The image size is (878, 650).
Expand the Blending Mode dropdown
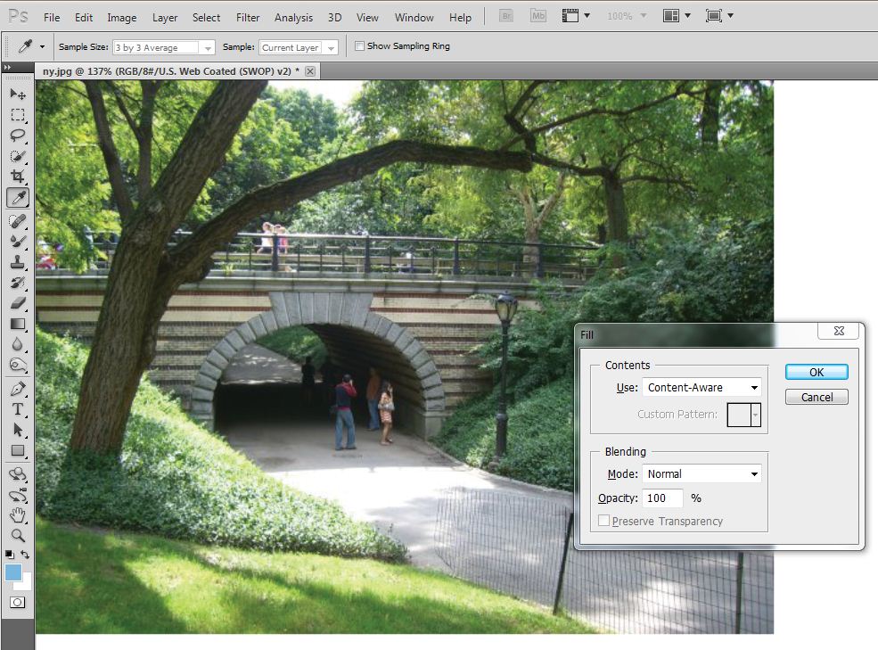tap(702, 474)
